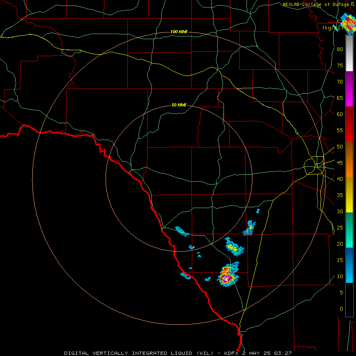Click the 35 value on the VIL scale

(340, 195)
